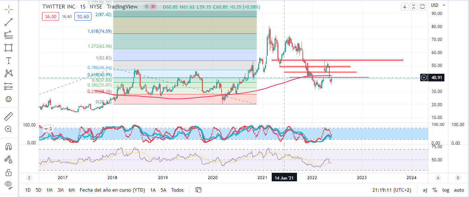Screen dimensions: 469x197
Task: Expand the collapsed indicator legend showing 3
Action: pyautogui.click(x=48, y=129)
